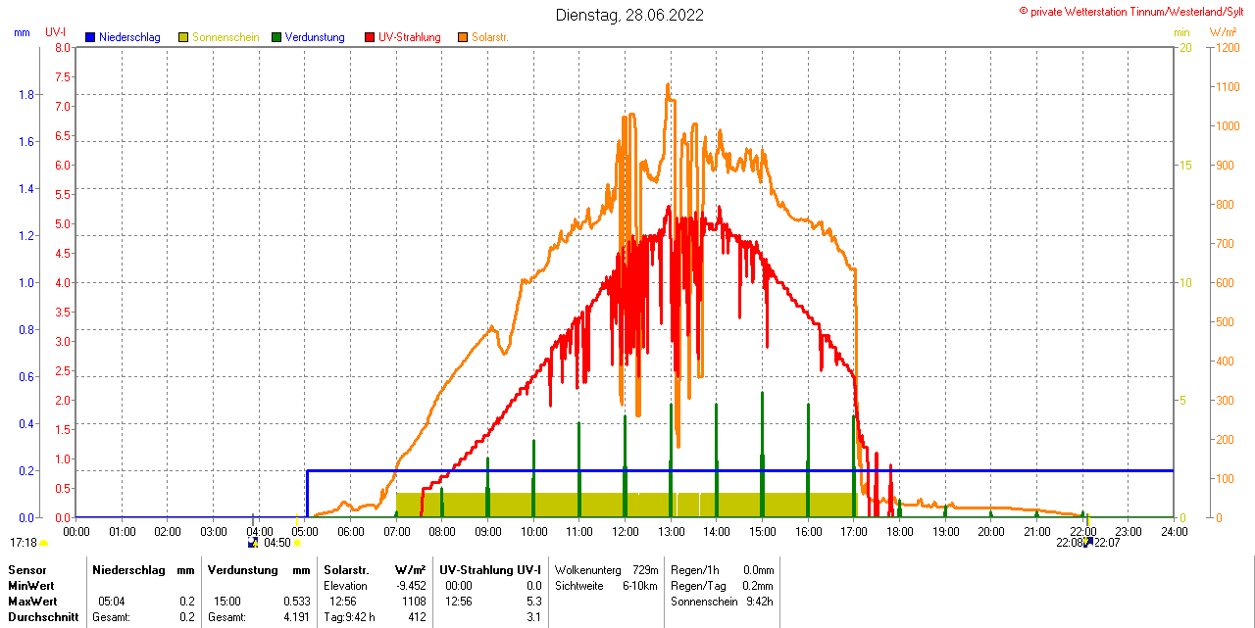Click the dusk icon between 22:08 and 22:07
This screenshot has height=628, width=1255.
coord(1088,542)
